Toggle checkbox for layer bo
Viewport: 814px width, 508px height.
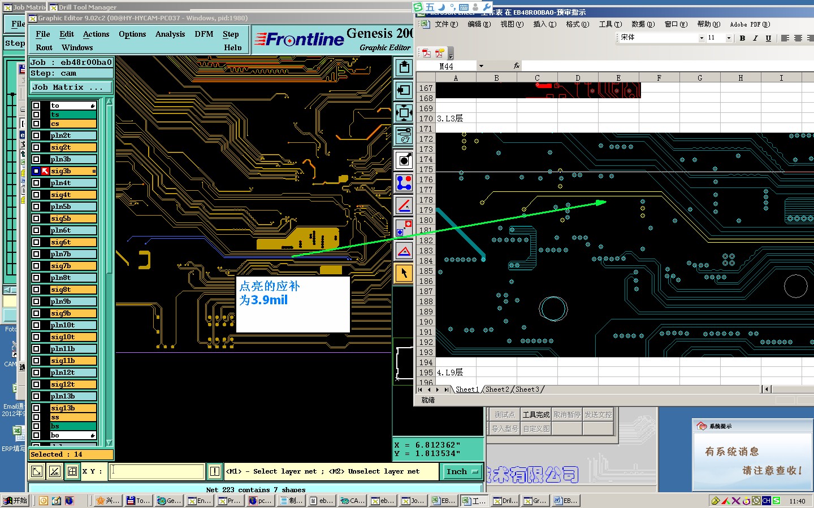(x=36, y=435)
